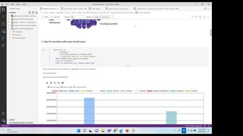243x136 pixels.
Task: Toggle the Africa legend swatch
Action: [x=71, y=91]
